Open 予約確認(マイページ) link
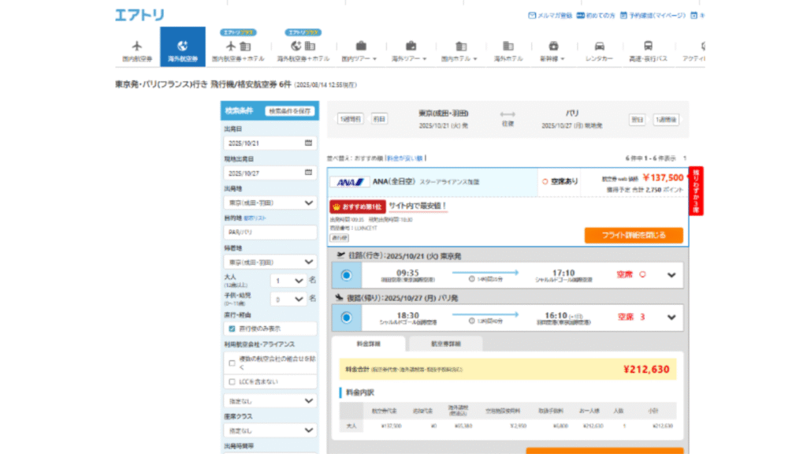This screenshot has height=454, width=807. click(653, 16)
